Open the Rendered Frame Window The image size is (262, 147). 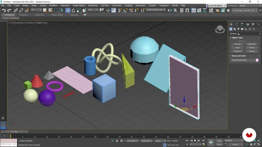223,10
